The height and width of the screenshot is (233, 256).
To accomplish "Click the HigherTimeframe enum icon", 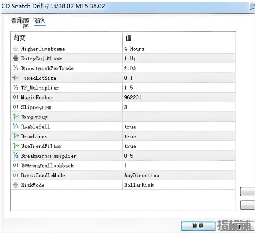I will tap(16, 49).
